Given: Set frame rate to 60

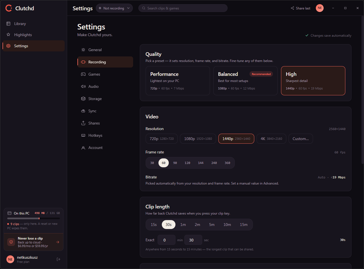Looking at the screenshot, I should point(163,163).
